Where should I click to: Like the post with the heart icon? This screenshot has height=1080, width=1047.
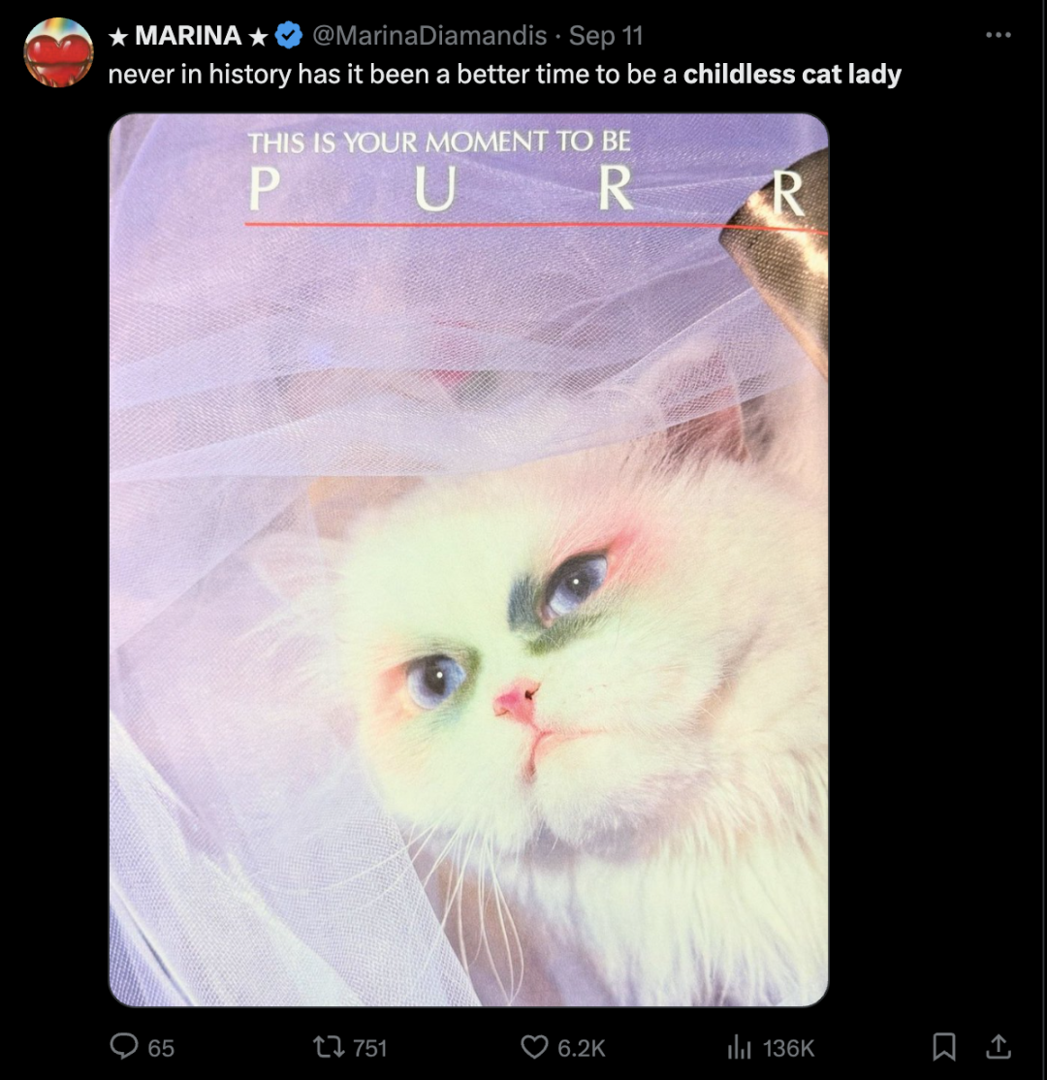[534, 1047]
